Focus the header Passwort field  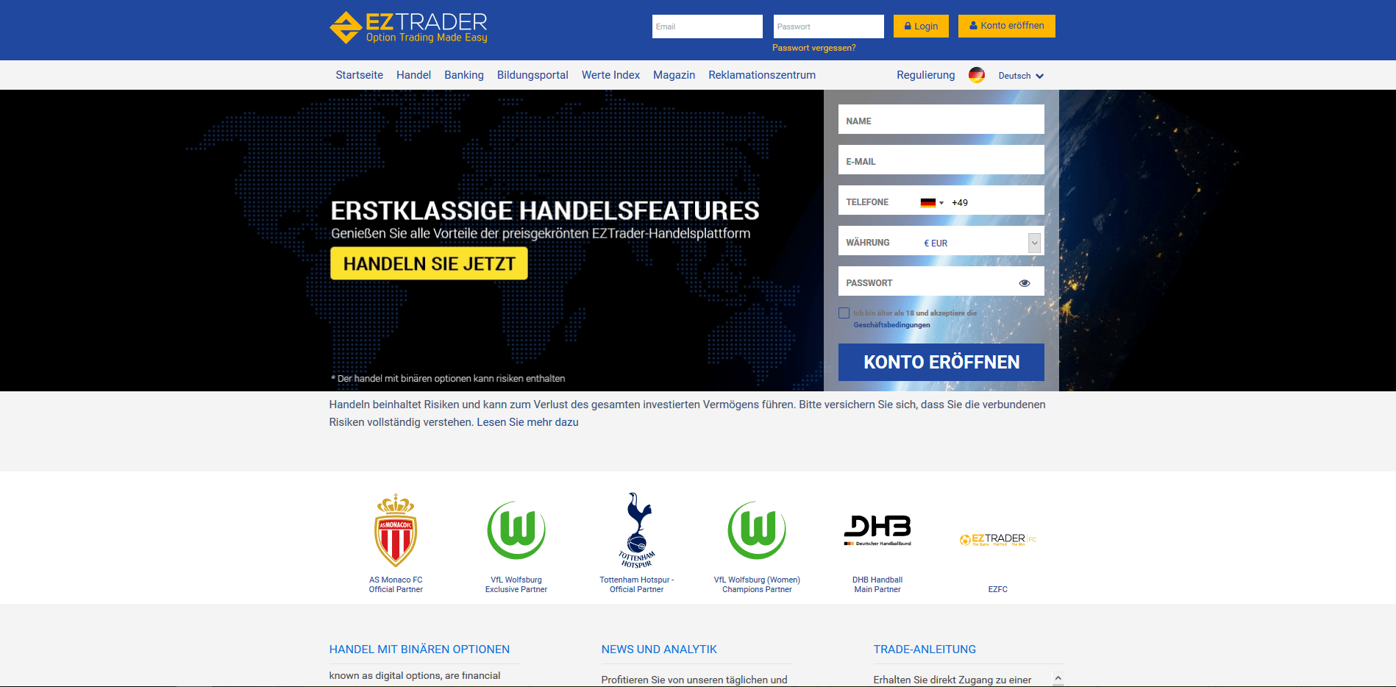[829, 26]
